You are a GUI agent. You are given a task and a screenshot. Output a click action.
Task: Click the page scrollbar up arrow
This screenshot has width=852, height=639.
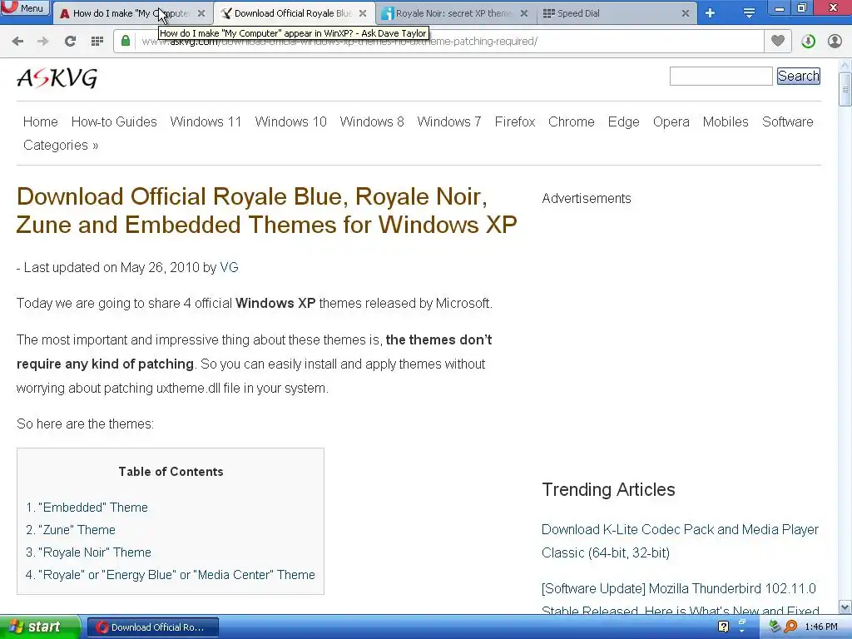pyautogui.click(x=845, y=65)
